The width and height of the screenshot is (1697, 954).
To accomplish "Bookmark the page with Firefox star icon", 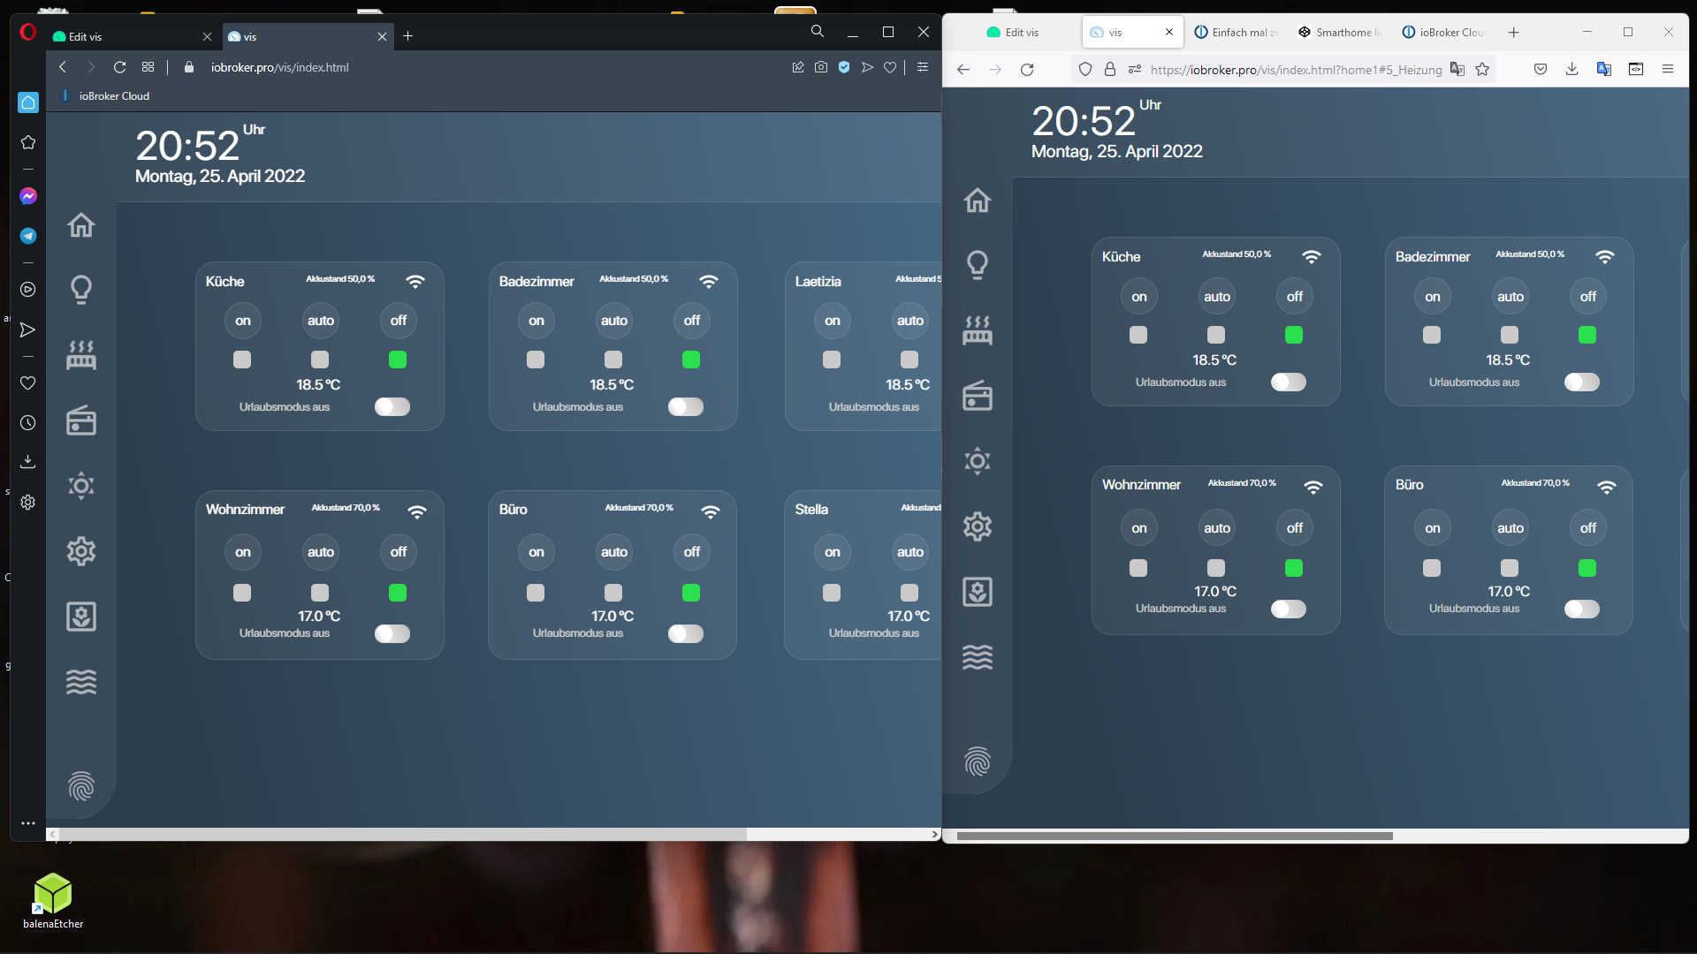I will tap(1482, 69).
